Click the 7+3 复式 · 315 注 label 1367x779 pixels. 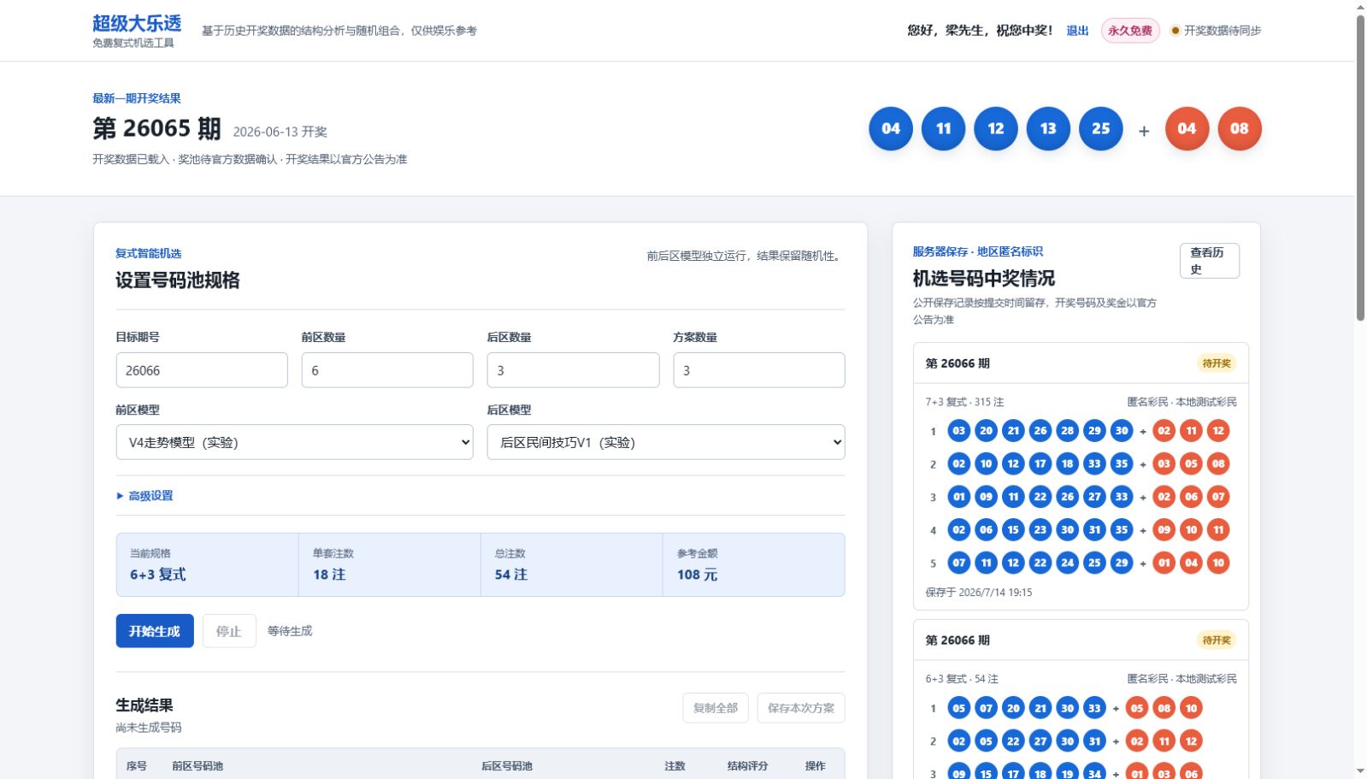pos(964,402)
